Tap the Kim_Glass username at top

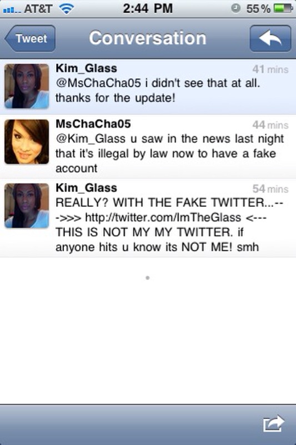(86, 68)
